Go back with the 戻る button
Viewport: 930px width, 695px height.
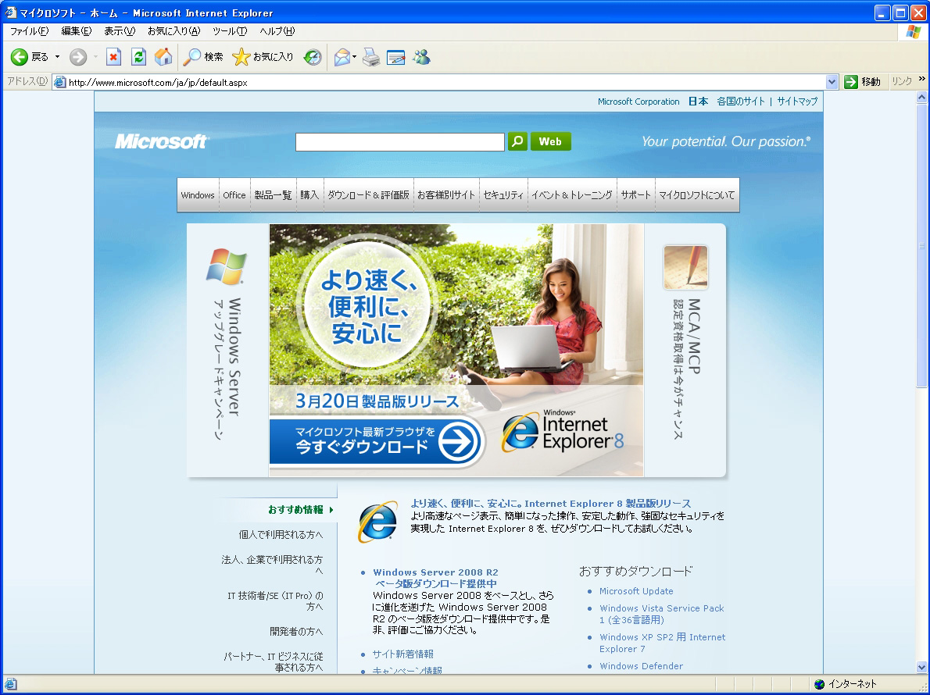30,57
